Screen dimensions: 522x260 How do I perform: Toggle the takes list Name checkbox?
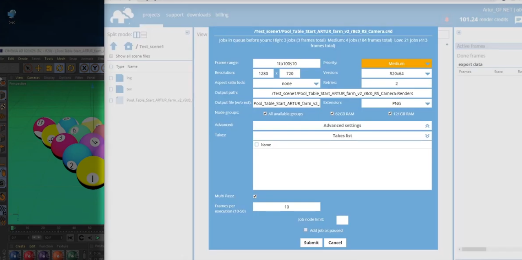click(257, 144)
